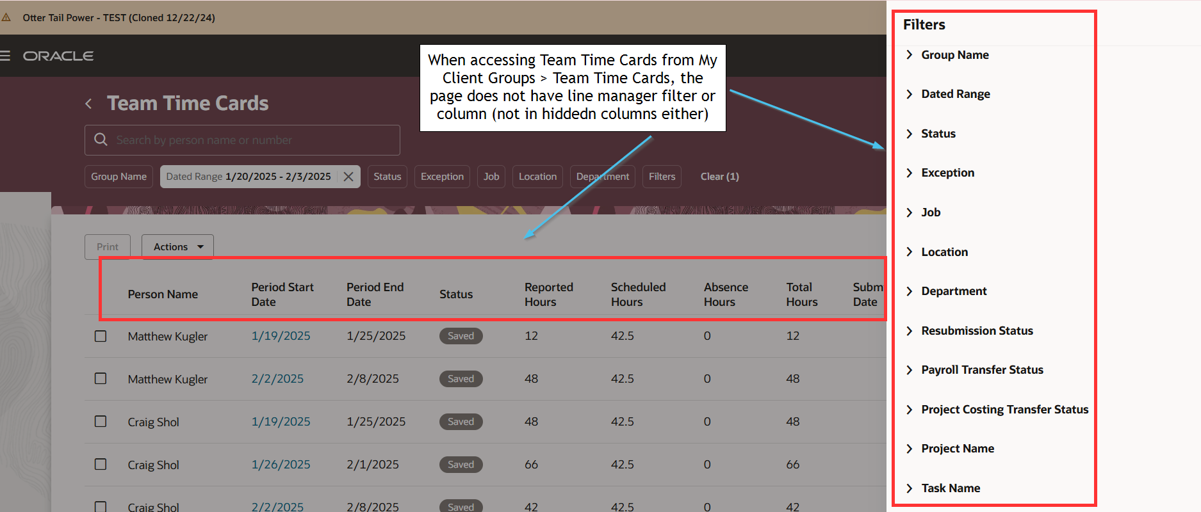The height and width of the screenshot is (512, 1201).
Task: Select checkbox for Matthew Kugler 1/19/2025 row
Action: coord(101,336)
